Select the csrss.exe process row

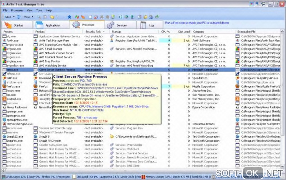click(141, 70)
